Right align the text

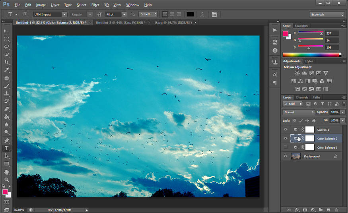(x=179, y=14)
